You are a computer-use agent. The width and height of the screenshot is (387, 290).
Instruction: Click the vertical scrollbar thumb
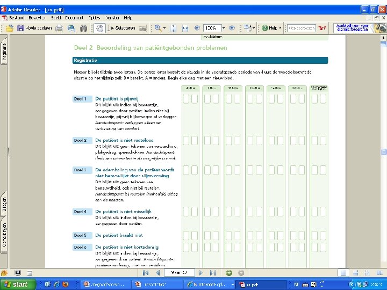pyautogui.click(x=384, y=151)
